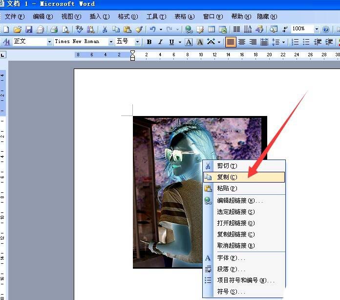Viewport: 340px width, 300px height.
Task: Toggle Document Map icon
Action: (x=274, y=29)
